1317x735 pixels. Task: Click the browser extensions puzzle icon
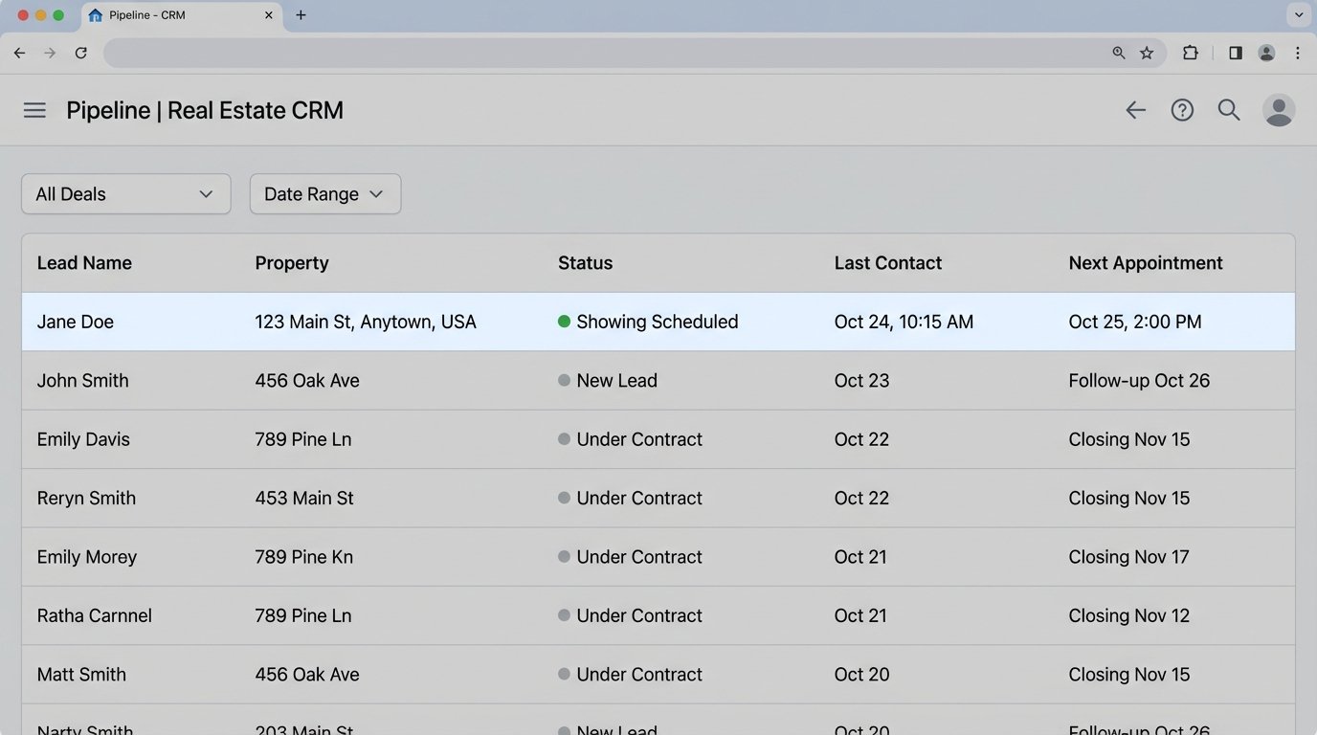coord(1190,53)
